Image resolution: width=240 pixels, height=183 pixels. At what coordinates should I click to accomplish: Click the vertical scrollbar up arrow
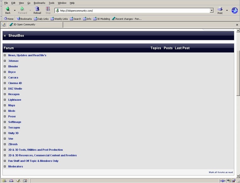point(238,30)
